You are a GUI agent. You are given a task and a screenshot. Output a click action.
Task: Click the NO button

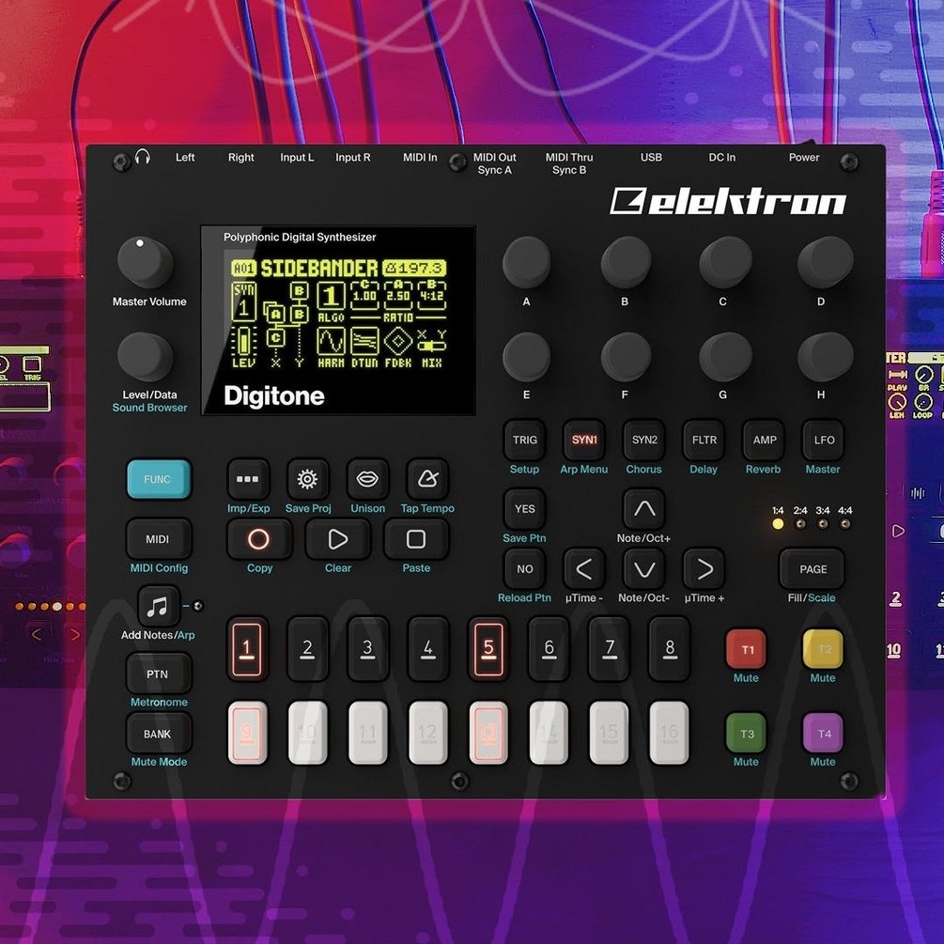coord(524,569)
